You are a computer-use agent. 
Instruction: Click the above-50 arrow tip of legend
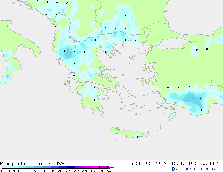click(111, 167)
